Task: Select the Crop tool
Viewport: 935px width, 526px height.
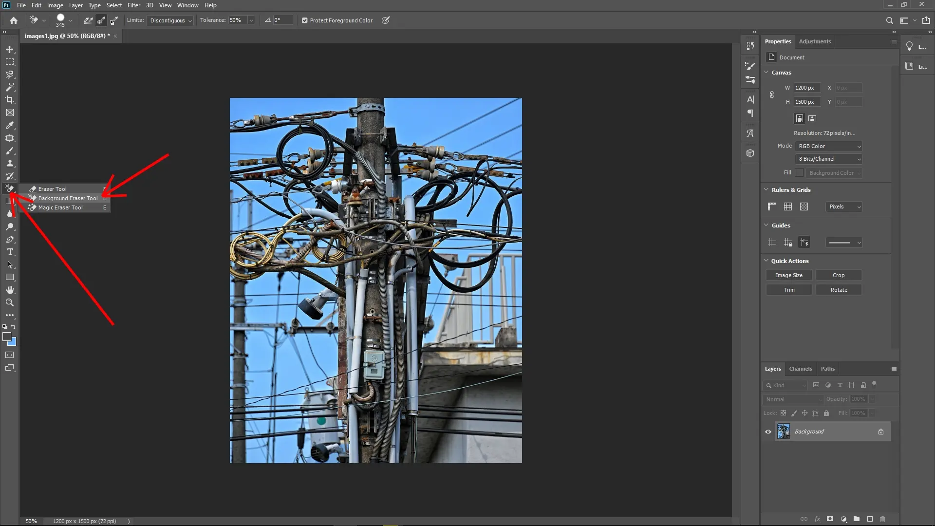Action: [10, 100]
